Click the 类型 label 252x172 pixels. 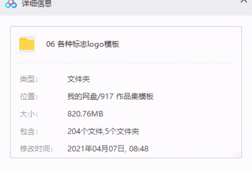pos(29,79)
